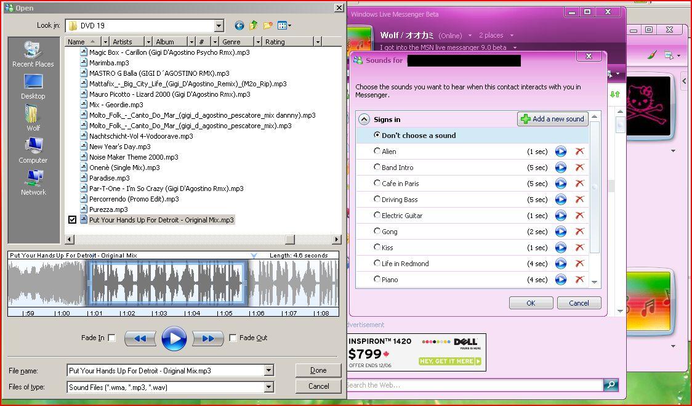Rewind the audio clip preview

click(140, 338)
